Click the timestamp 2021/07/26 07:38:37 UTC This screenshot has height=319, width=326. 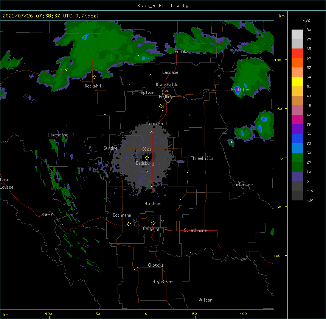click(x=37, y=16)
